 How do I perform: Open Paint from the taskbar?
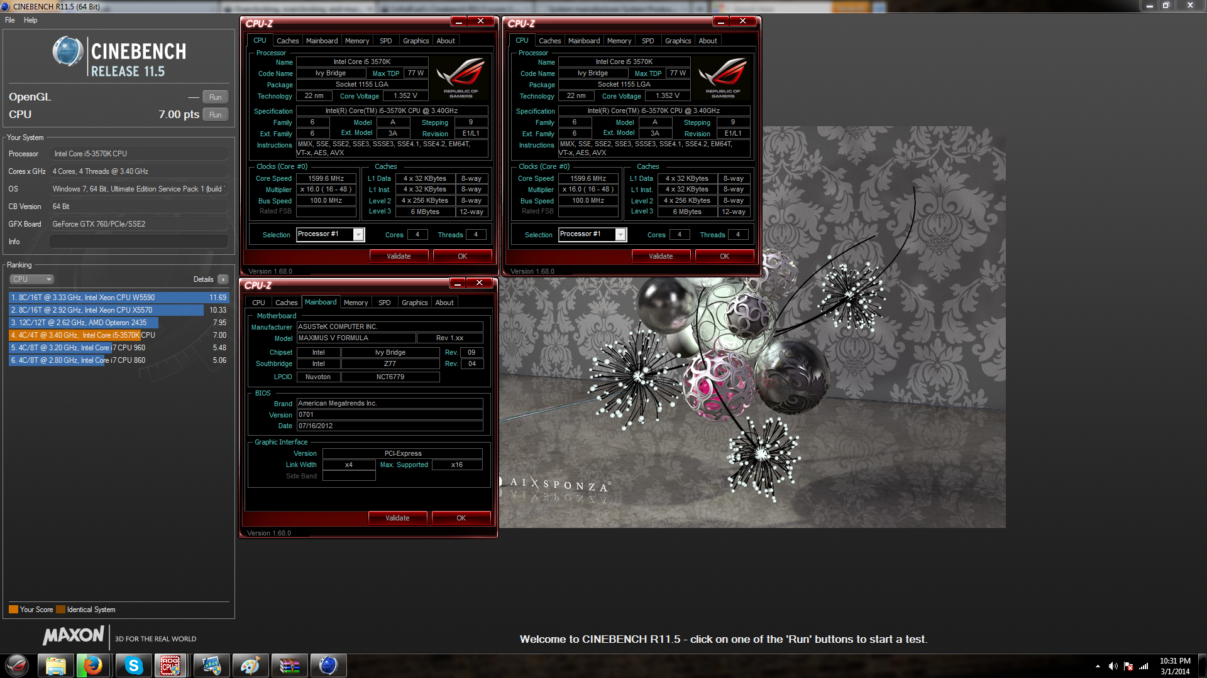250,665
